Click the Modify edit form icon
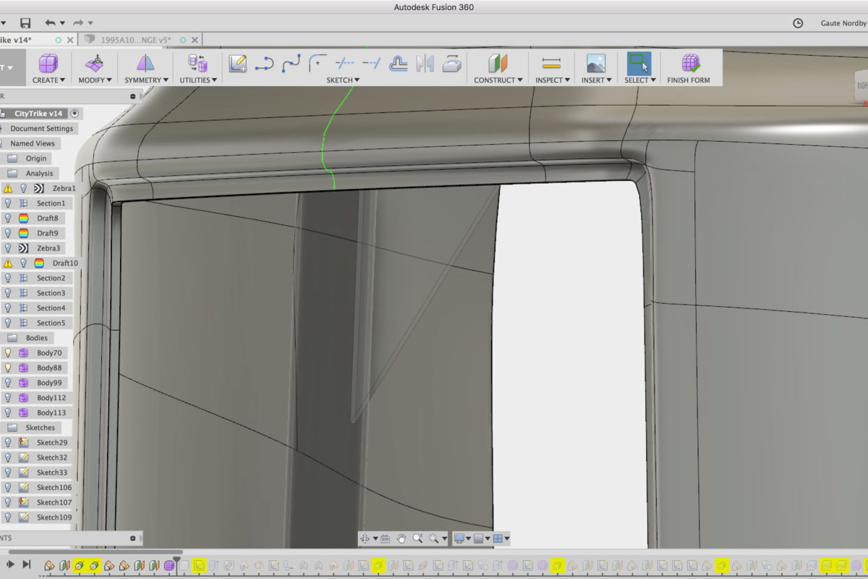 pos(93,63)
